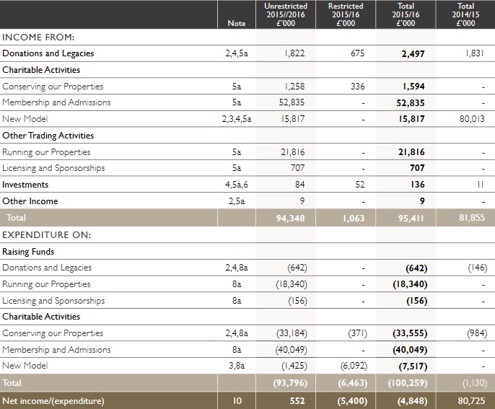Click the Raising Funds subheading
The width and height of the screenshot is (495, 409).
click(x=28, y=252)
